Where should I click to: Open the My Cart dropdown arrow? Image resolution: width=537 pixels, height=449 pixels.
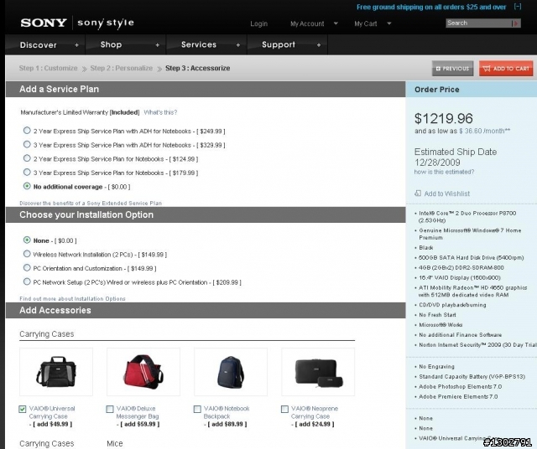point(389,23)
